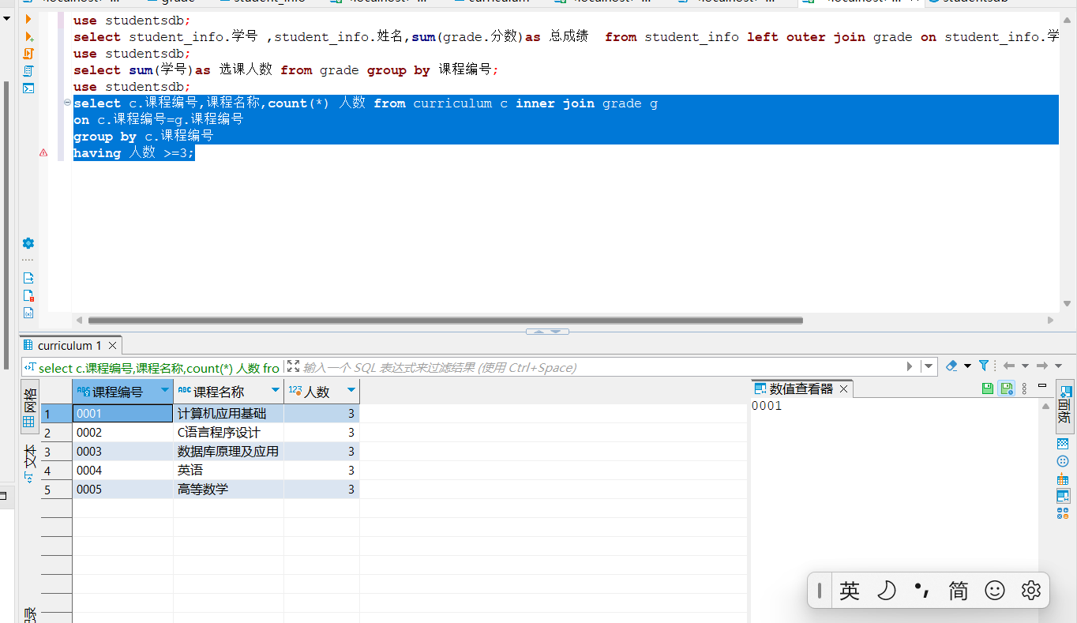Apply the filter with the play arrow

point(910,366)
